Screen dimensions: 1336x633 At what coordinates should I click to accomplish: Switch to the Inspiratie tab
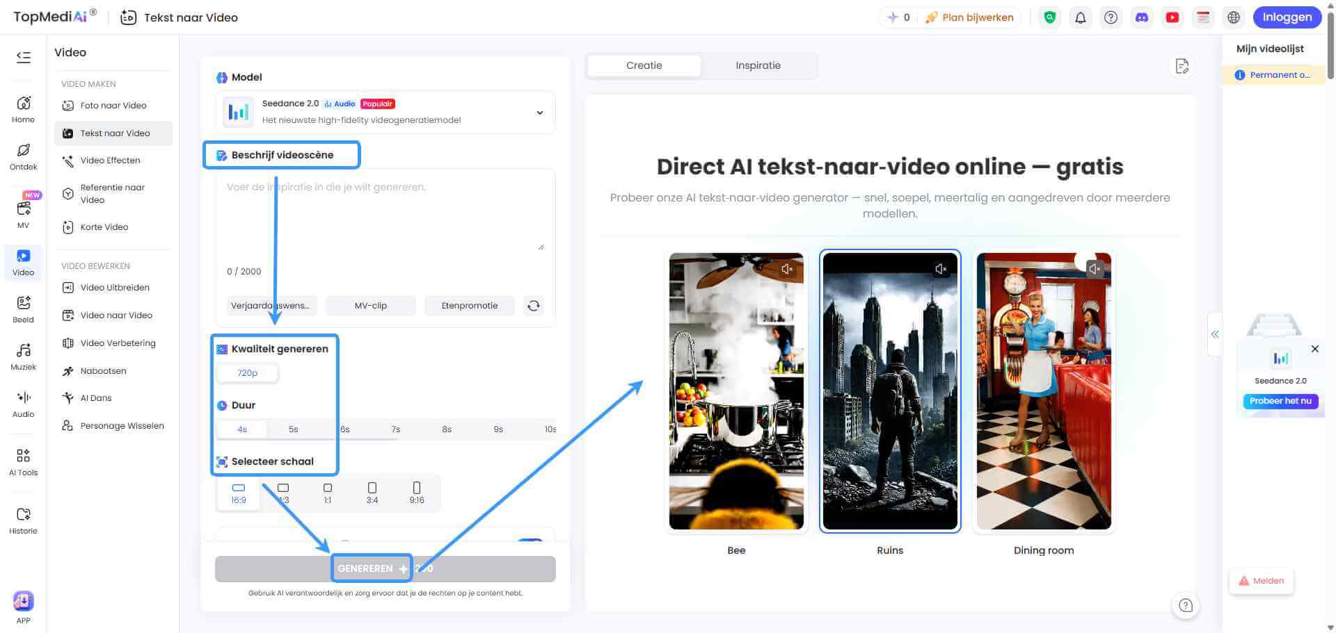coord(758,65)
